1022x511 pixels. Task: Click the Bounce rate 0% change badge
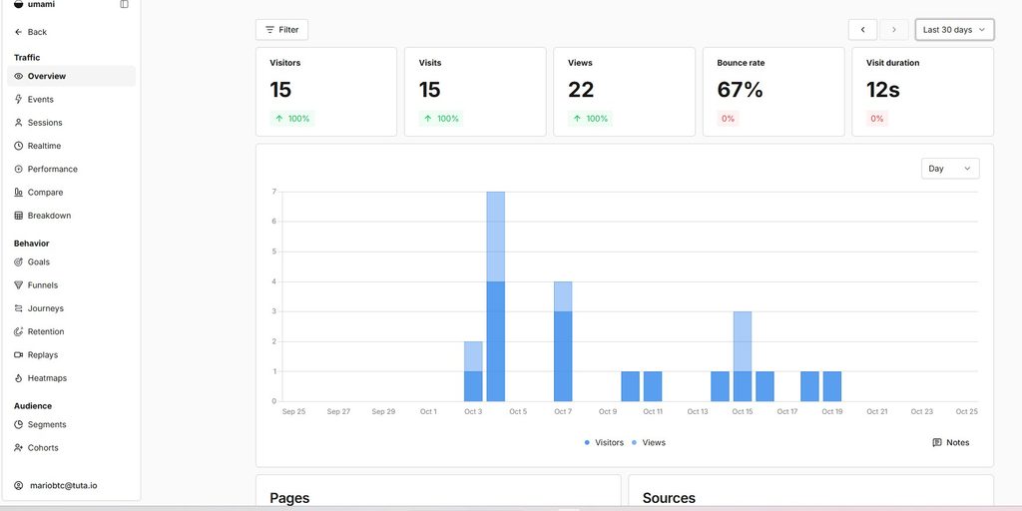pos(728,119)
